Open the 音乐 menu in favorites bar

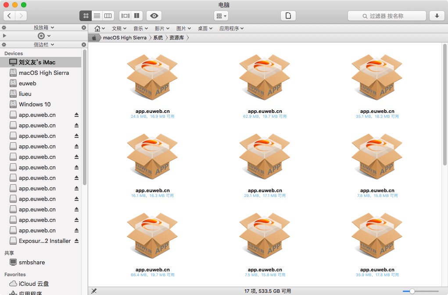coord(140,28)
